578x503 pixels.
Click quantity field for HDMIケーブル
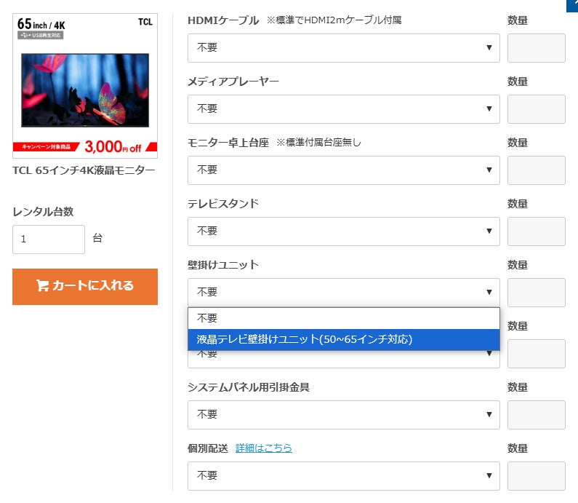pos(536,48)
